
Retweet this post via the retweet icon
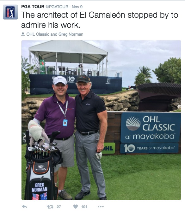(x=50, y=207)
